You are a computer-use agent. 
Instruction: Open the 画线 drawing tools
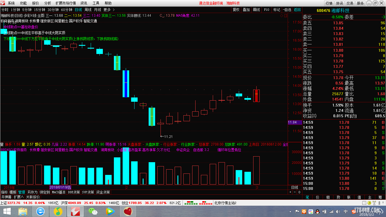point(256,10)
